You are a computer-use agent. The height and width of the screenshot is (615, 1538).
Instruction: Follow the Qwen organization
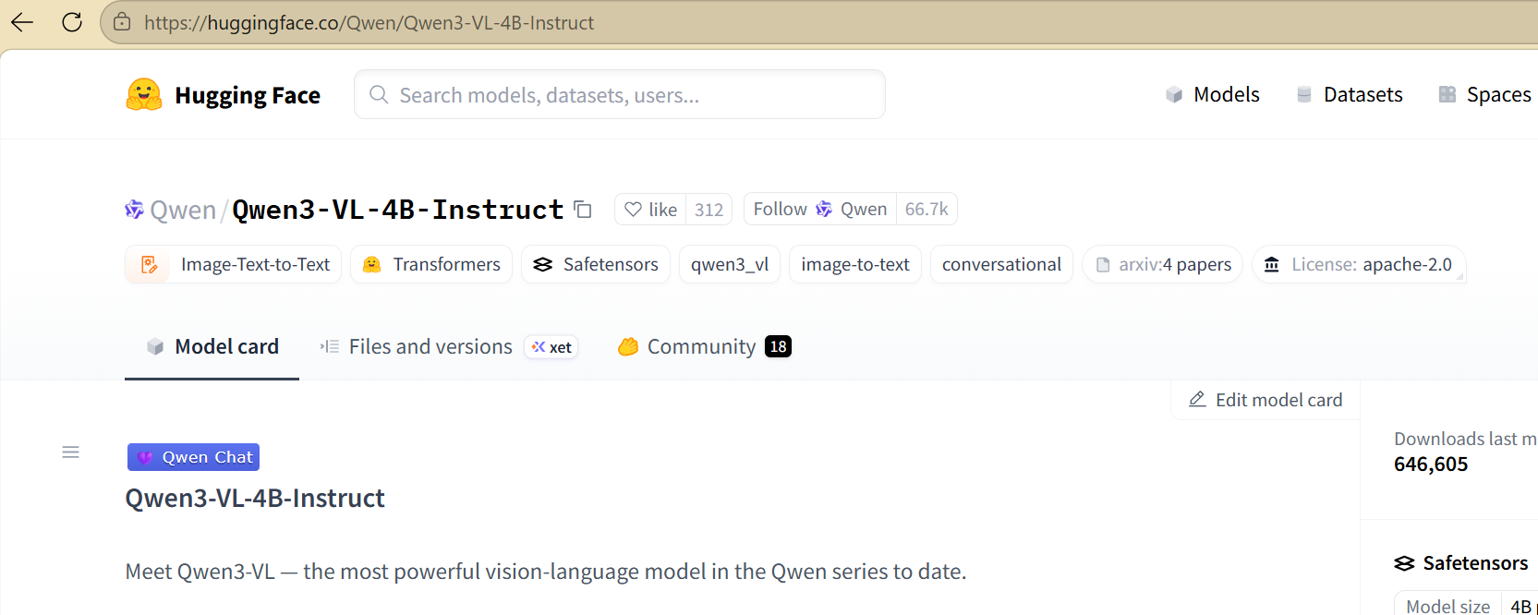tap(820, 210)
